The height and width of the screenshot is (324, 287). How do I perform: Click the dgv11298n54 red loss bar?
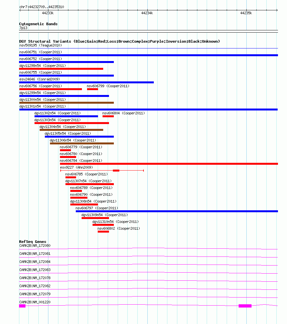coord(61,69)
